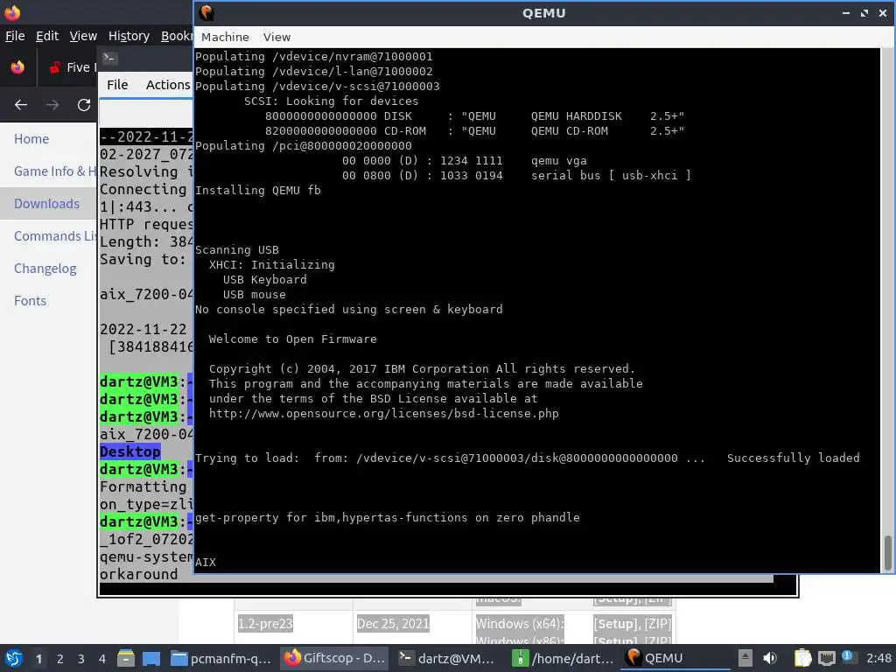
Task: Select the Five Nights browser tab
Action: [72, 67]
